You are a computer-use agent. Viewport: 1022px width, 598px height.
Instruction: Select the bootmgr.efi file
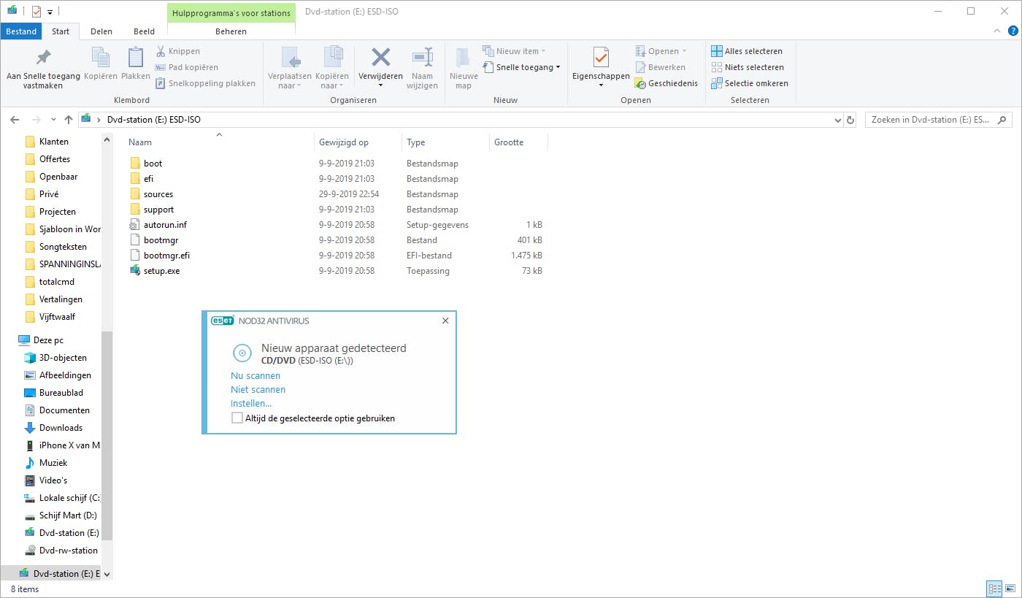click(x=166, y=256)
